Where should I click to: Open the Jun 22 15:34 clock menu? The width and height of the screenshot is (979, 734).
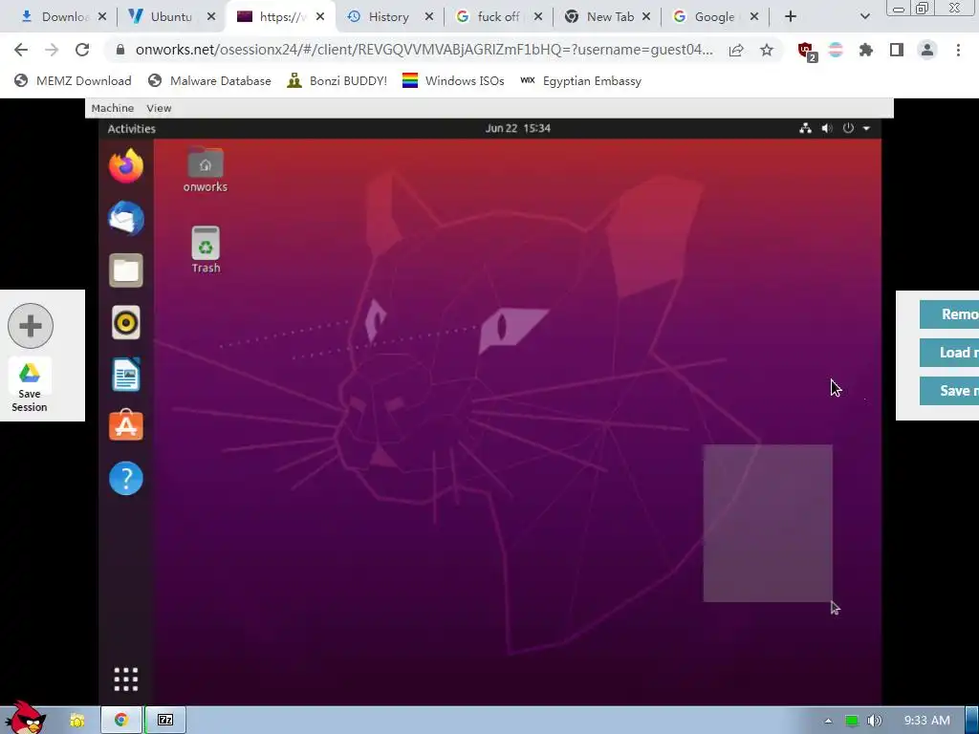pyautogui.click(x=517, y=128)
